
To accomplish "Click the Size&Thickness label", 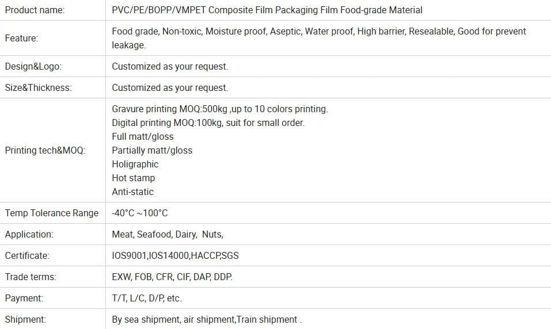I will point(38,87).
